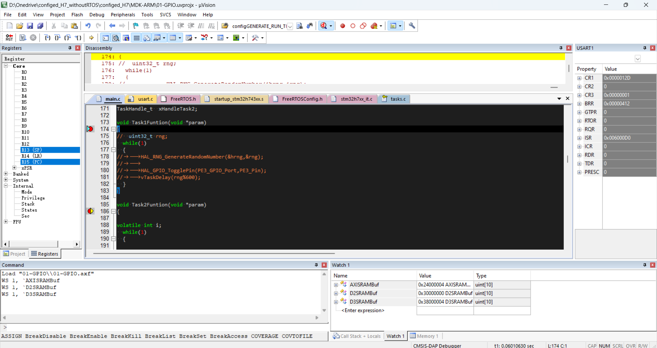Click the Command window scroll-down arrow
Viewport: 657px width, 348px height.
coord(324,310)
